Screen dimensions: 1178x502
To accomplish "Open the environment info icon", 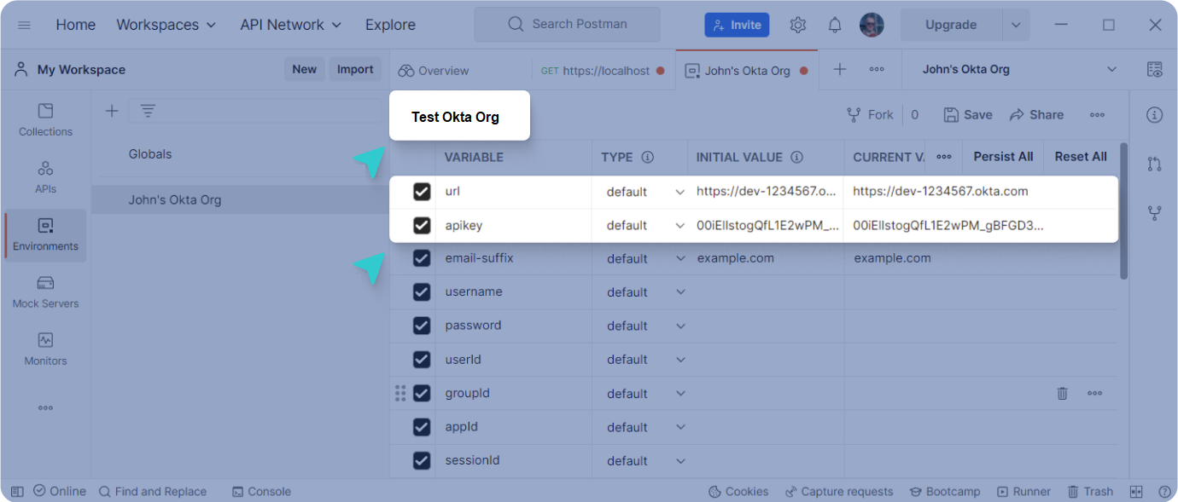I will tap(1154, 115).
